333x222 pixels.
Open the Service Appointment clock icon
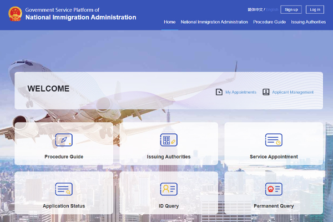click(x=274, y=140)
